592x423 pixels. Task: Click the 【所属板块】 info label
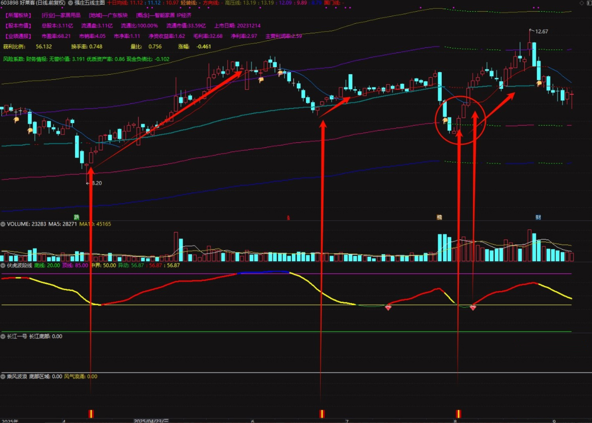tap(19, 16)
